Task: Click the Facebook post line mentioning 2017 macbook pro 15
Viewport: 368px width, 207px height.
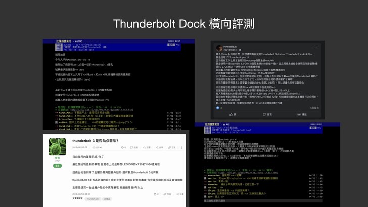Action: tap(233, 57)
